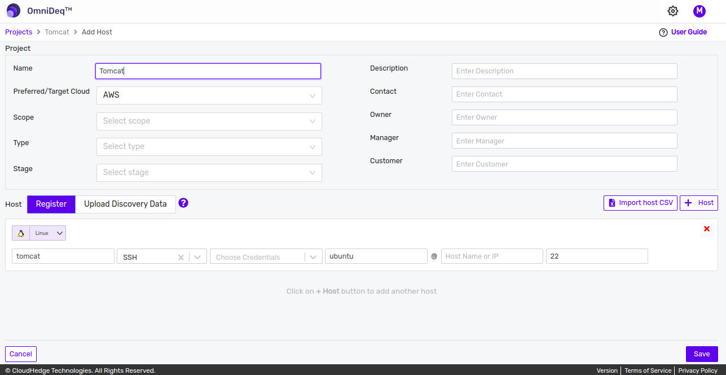The image size is (726, 375).
Task: Focus the Enter Owner field
Action: 565,117
